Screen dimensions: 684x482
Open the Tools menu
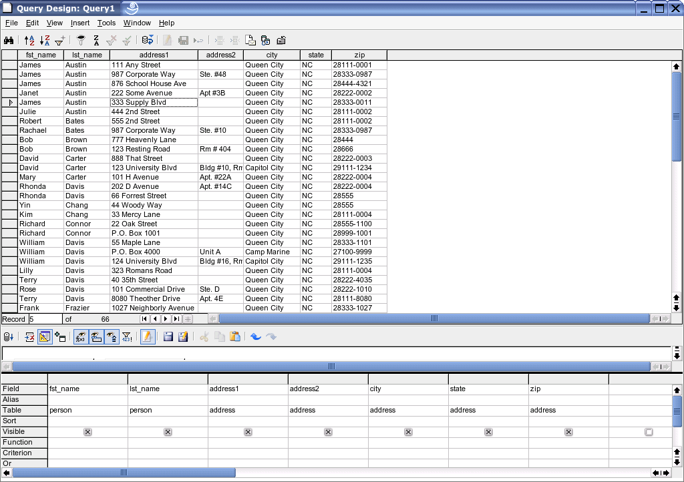106,23
